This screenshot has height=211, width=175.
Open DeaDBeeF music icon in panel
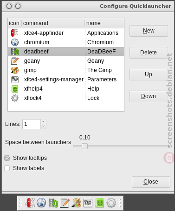pyautogui.click(x=53, y=203)
